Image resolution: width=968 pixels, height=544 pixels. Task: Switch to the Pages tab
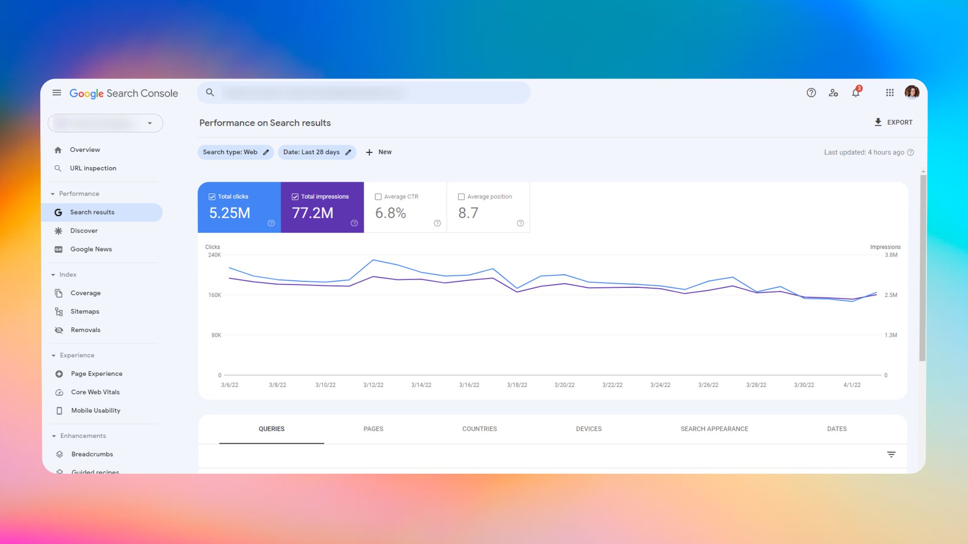(x=373, y=429)
